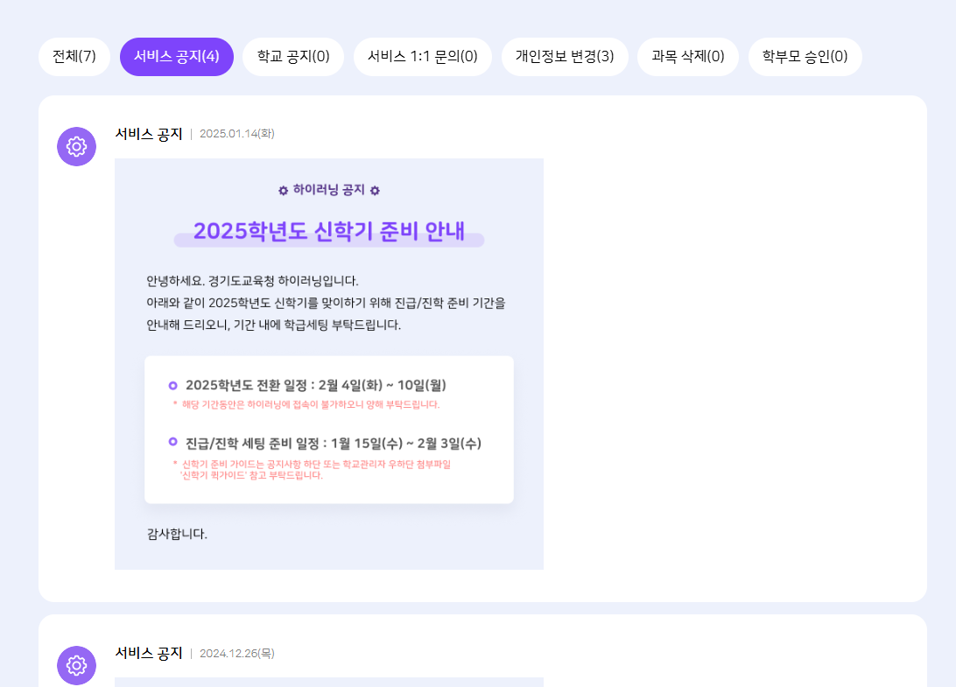Select the 서비스 공지(4) tab
The height and width of the screenshot is (687, 956).
click(x=177, y=57)
